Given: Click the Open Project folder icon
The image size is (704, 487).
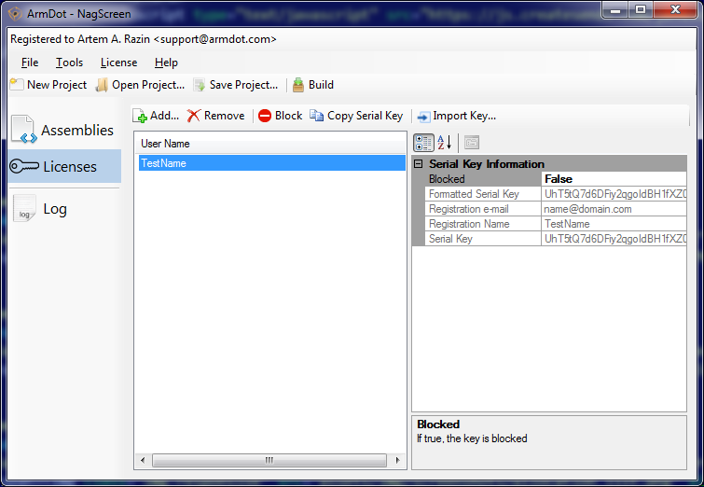Looking at the screenshot, I should [102, 85].
